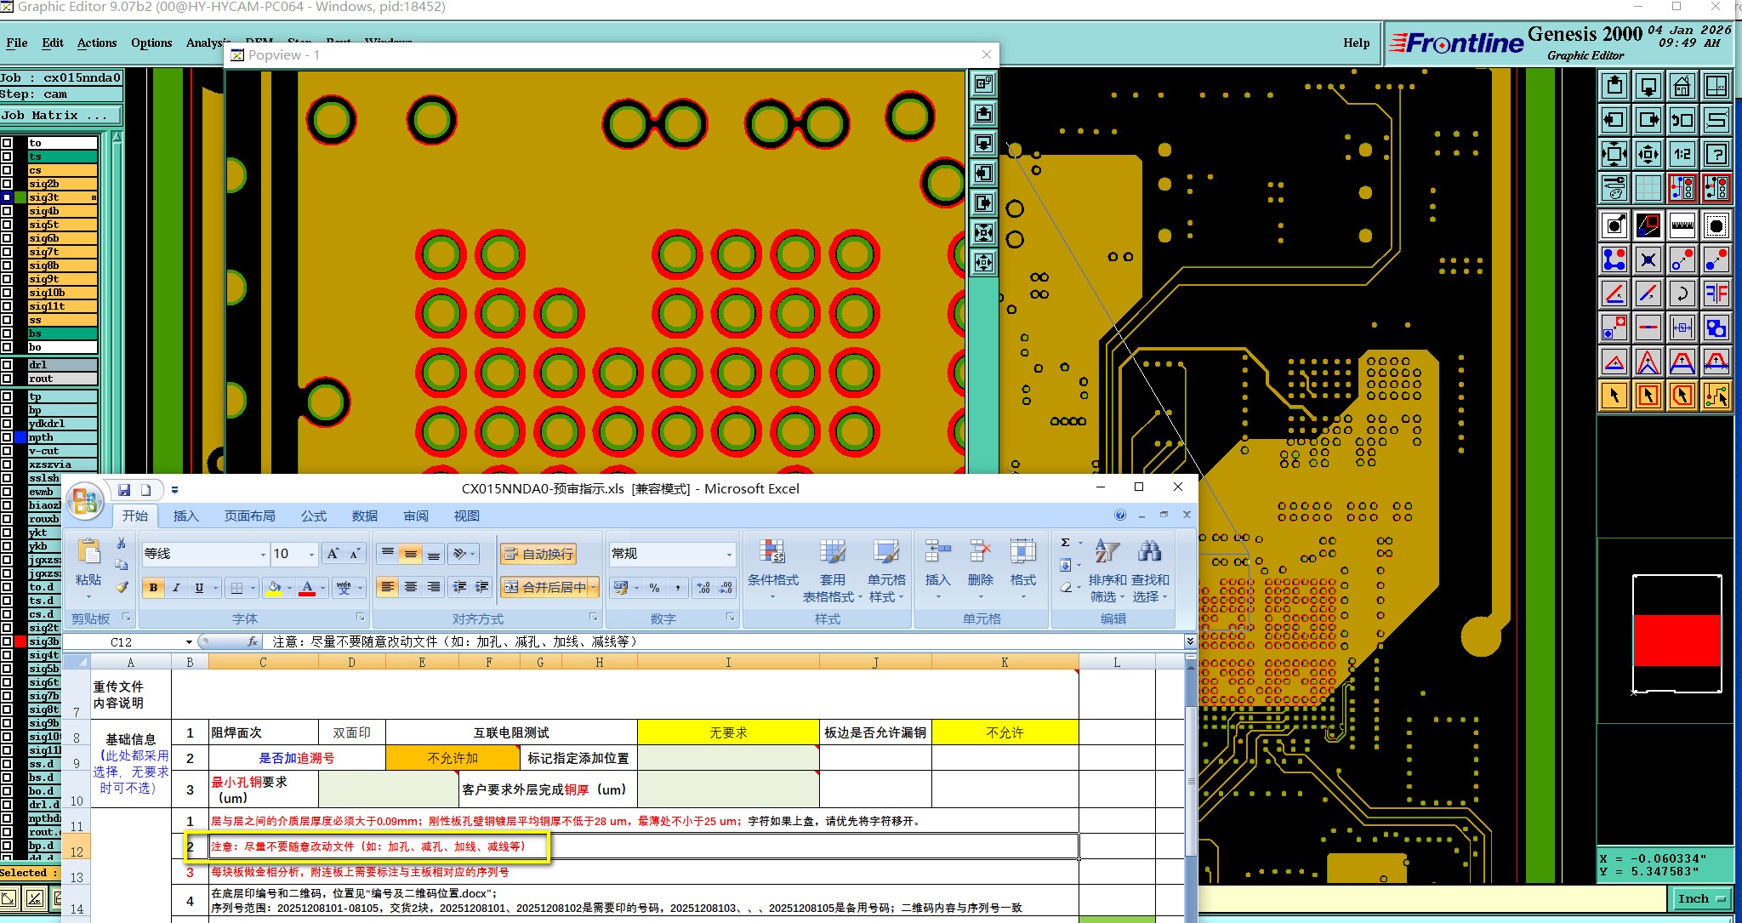The width and height of the screenshot is (1742, 923).
Task: Toggle Bold formatting in Excel ribbon
Action: click(x=153, y=587)
